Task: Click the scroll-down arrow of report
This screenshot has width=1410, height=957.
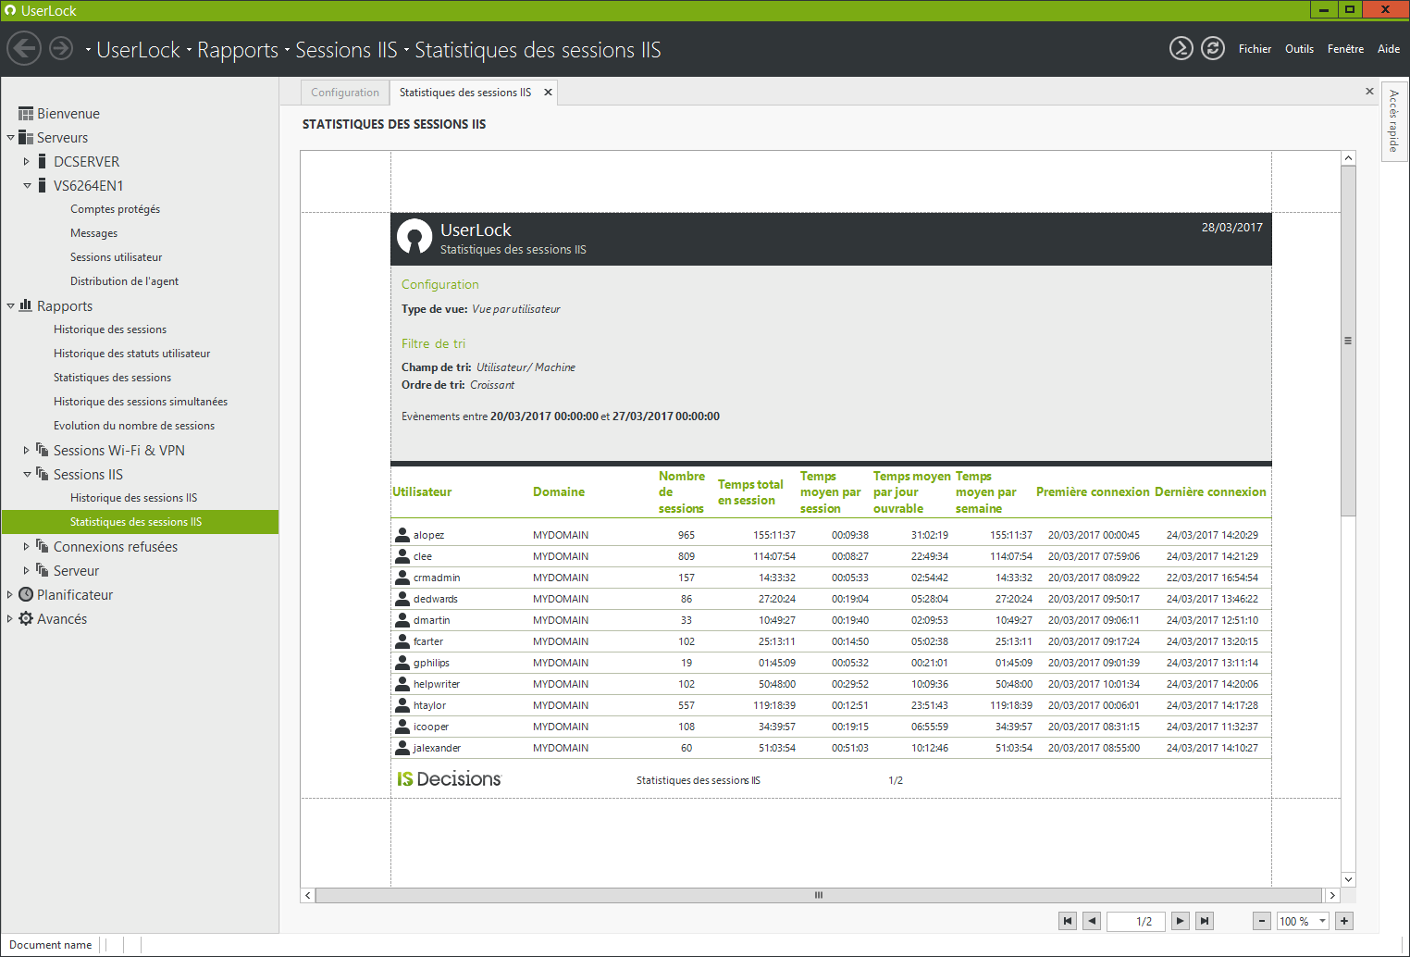Action: [1348, 879]
